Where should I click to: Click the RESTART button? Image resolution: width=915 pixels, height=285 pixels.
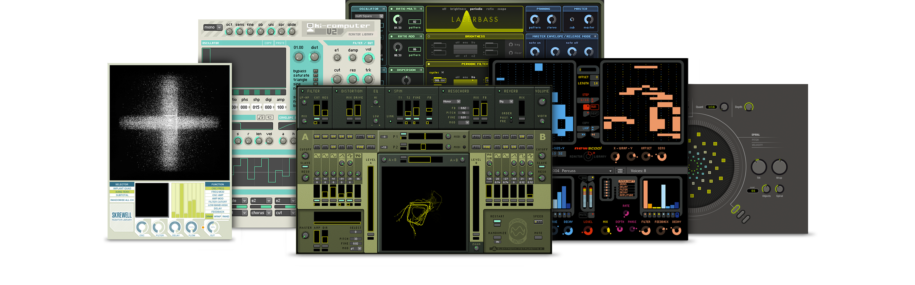(497, 222)
